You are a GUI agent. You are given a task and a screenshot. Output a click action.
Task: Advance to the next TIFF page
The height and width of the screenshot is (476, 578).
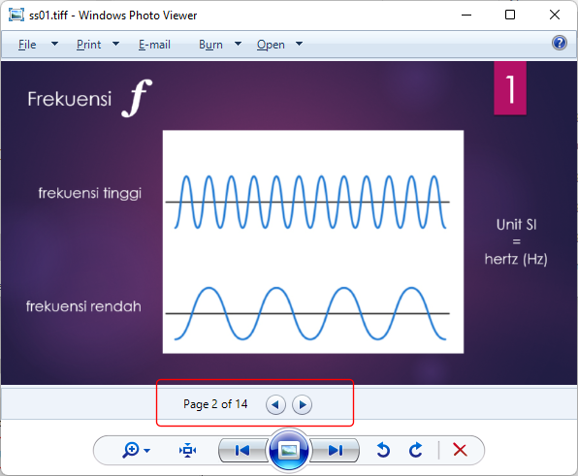[x=302, y=404]
